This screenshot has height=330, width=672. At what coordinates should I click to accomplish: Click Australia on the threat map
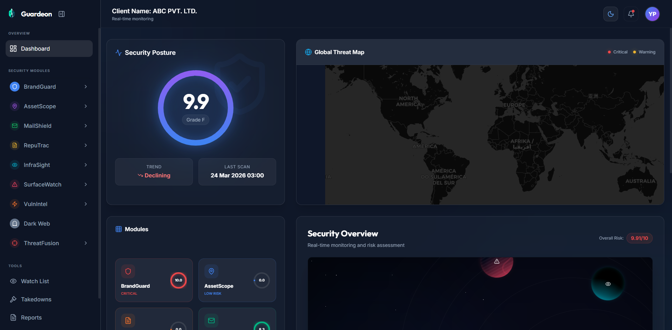point(640,181)
